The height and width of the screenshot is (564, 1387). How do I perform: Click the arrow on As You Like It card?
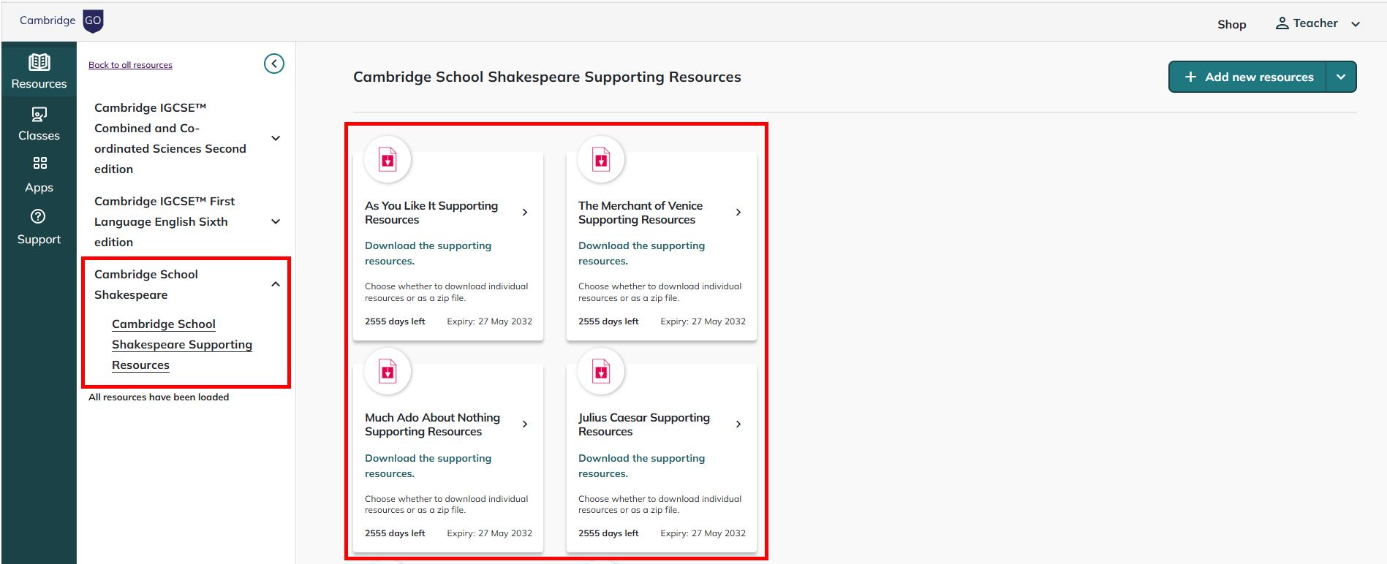point(525,213)
